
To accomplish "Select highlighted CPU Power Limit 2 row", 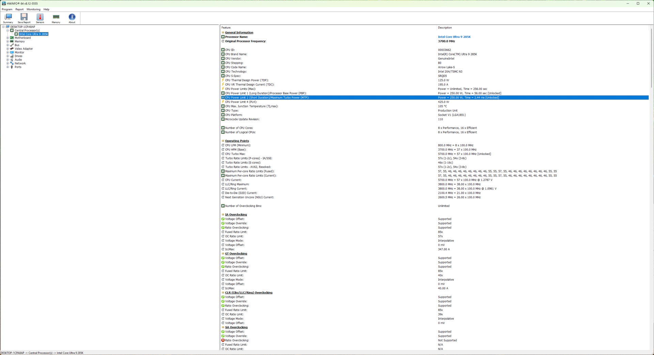I will click(435, 98).
